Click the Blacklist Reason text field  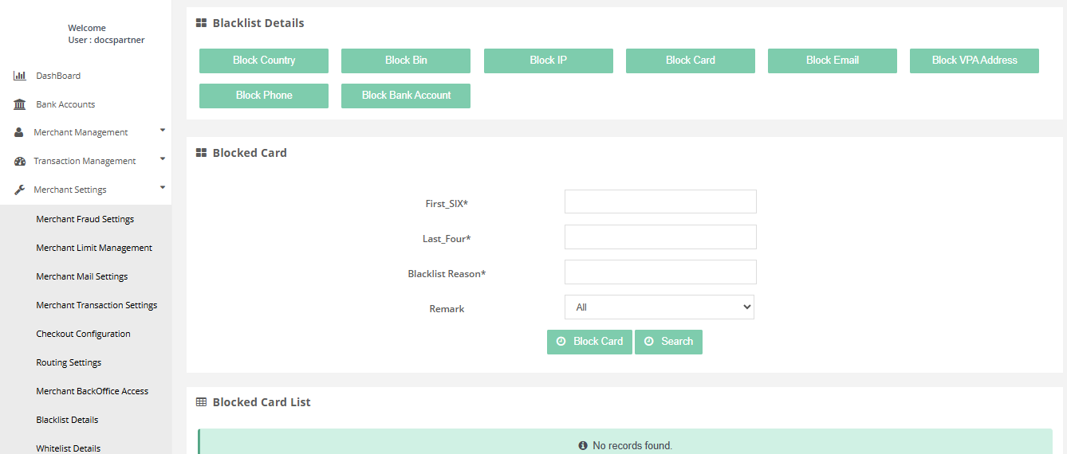point(659,272)
